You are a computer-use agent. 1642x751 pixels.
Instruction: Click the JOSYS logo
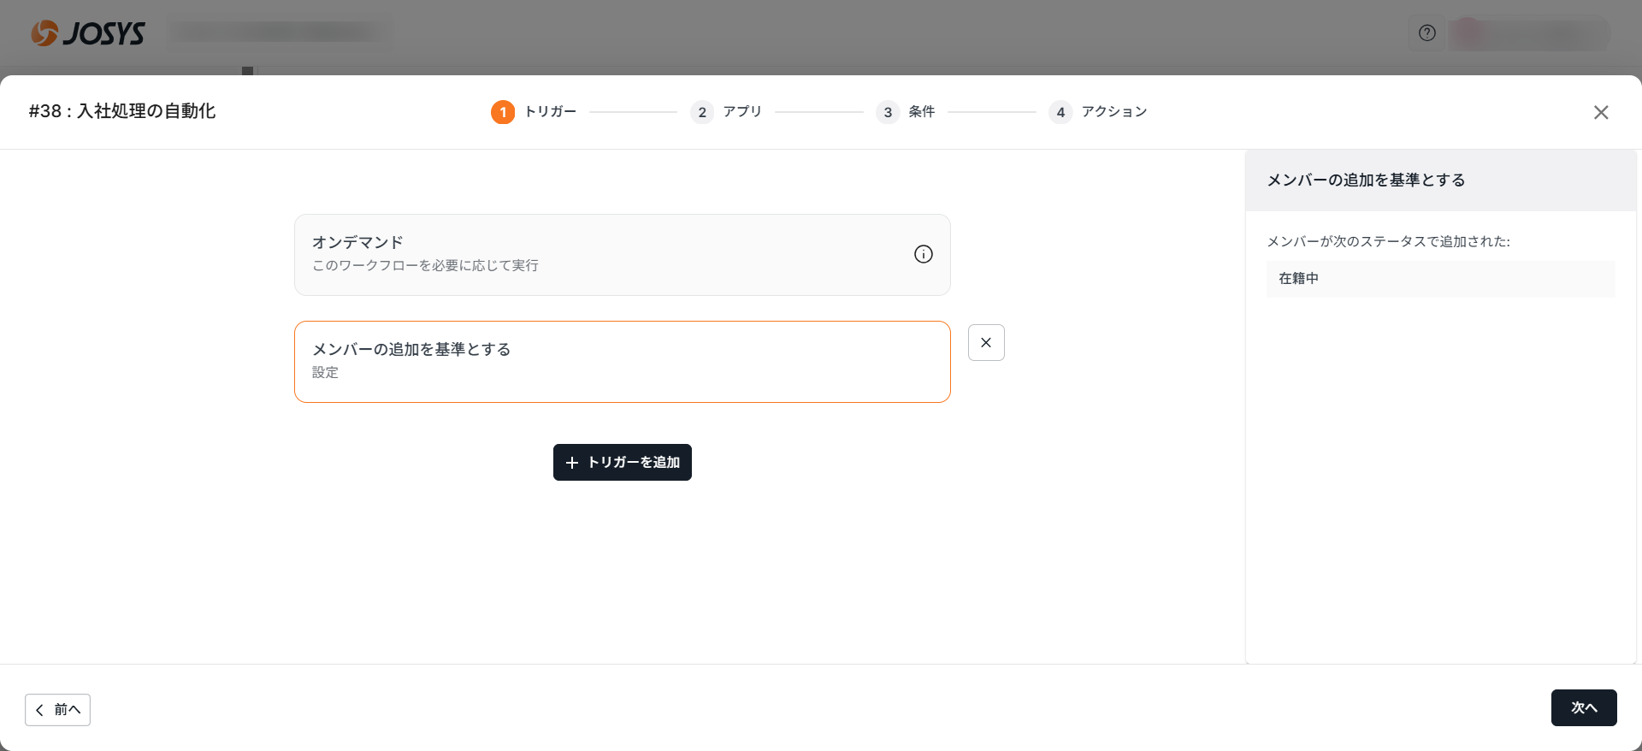pos(88,33)
